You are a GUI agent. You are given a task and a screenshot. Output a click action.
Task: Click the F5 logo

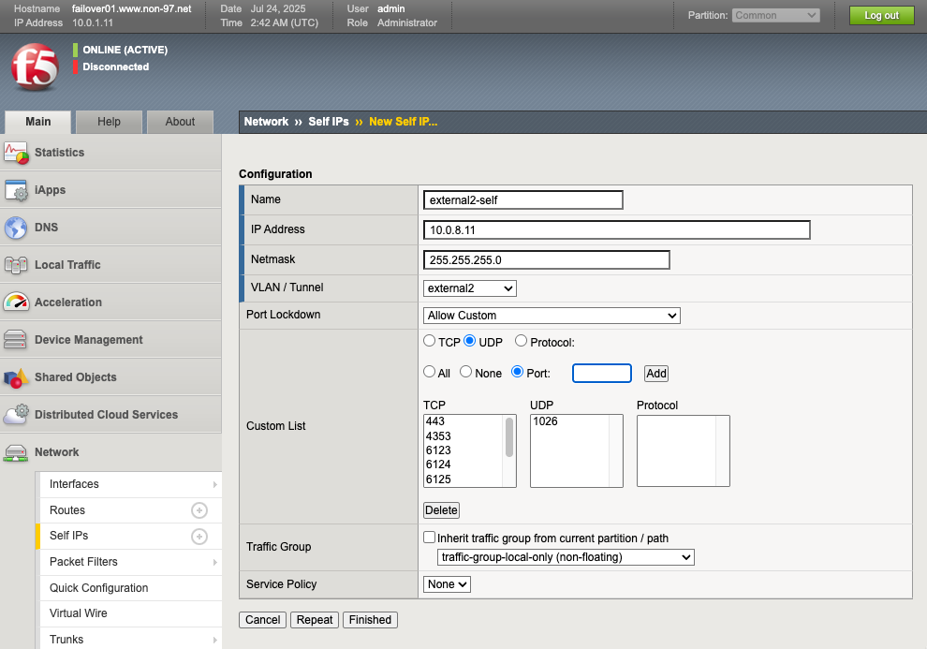[x=35, y=66]
